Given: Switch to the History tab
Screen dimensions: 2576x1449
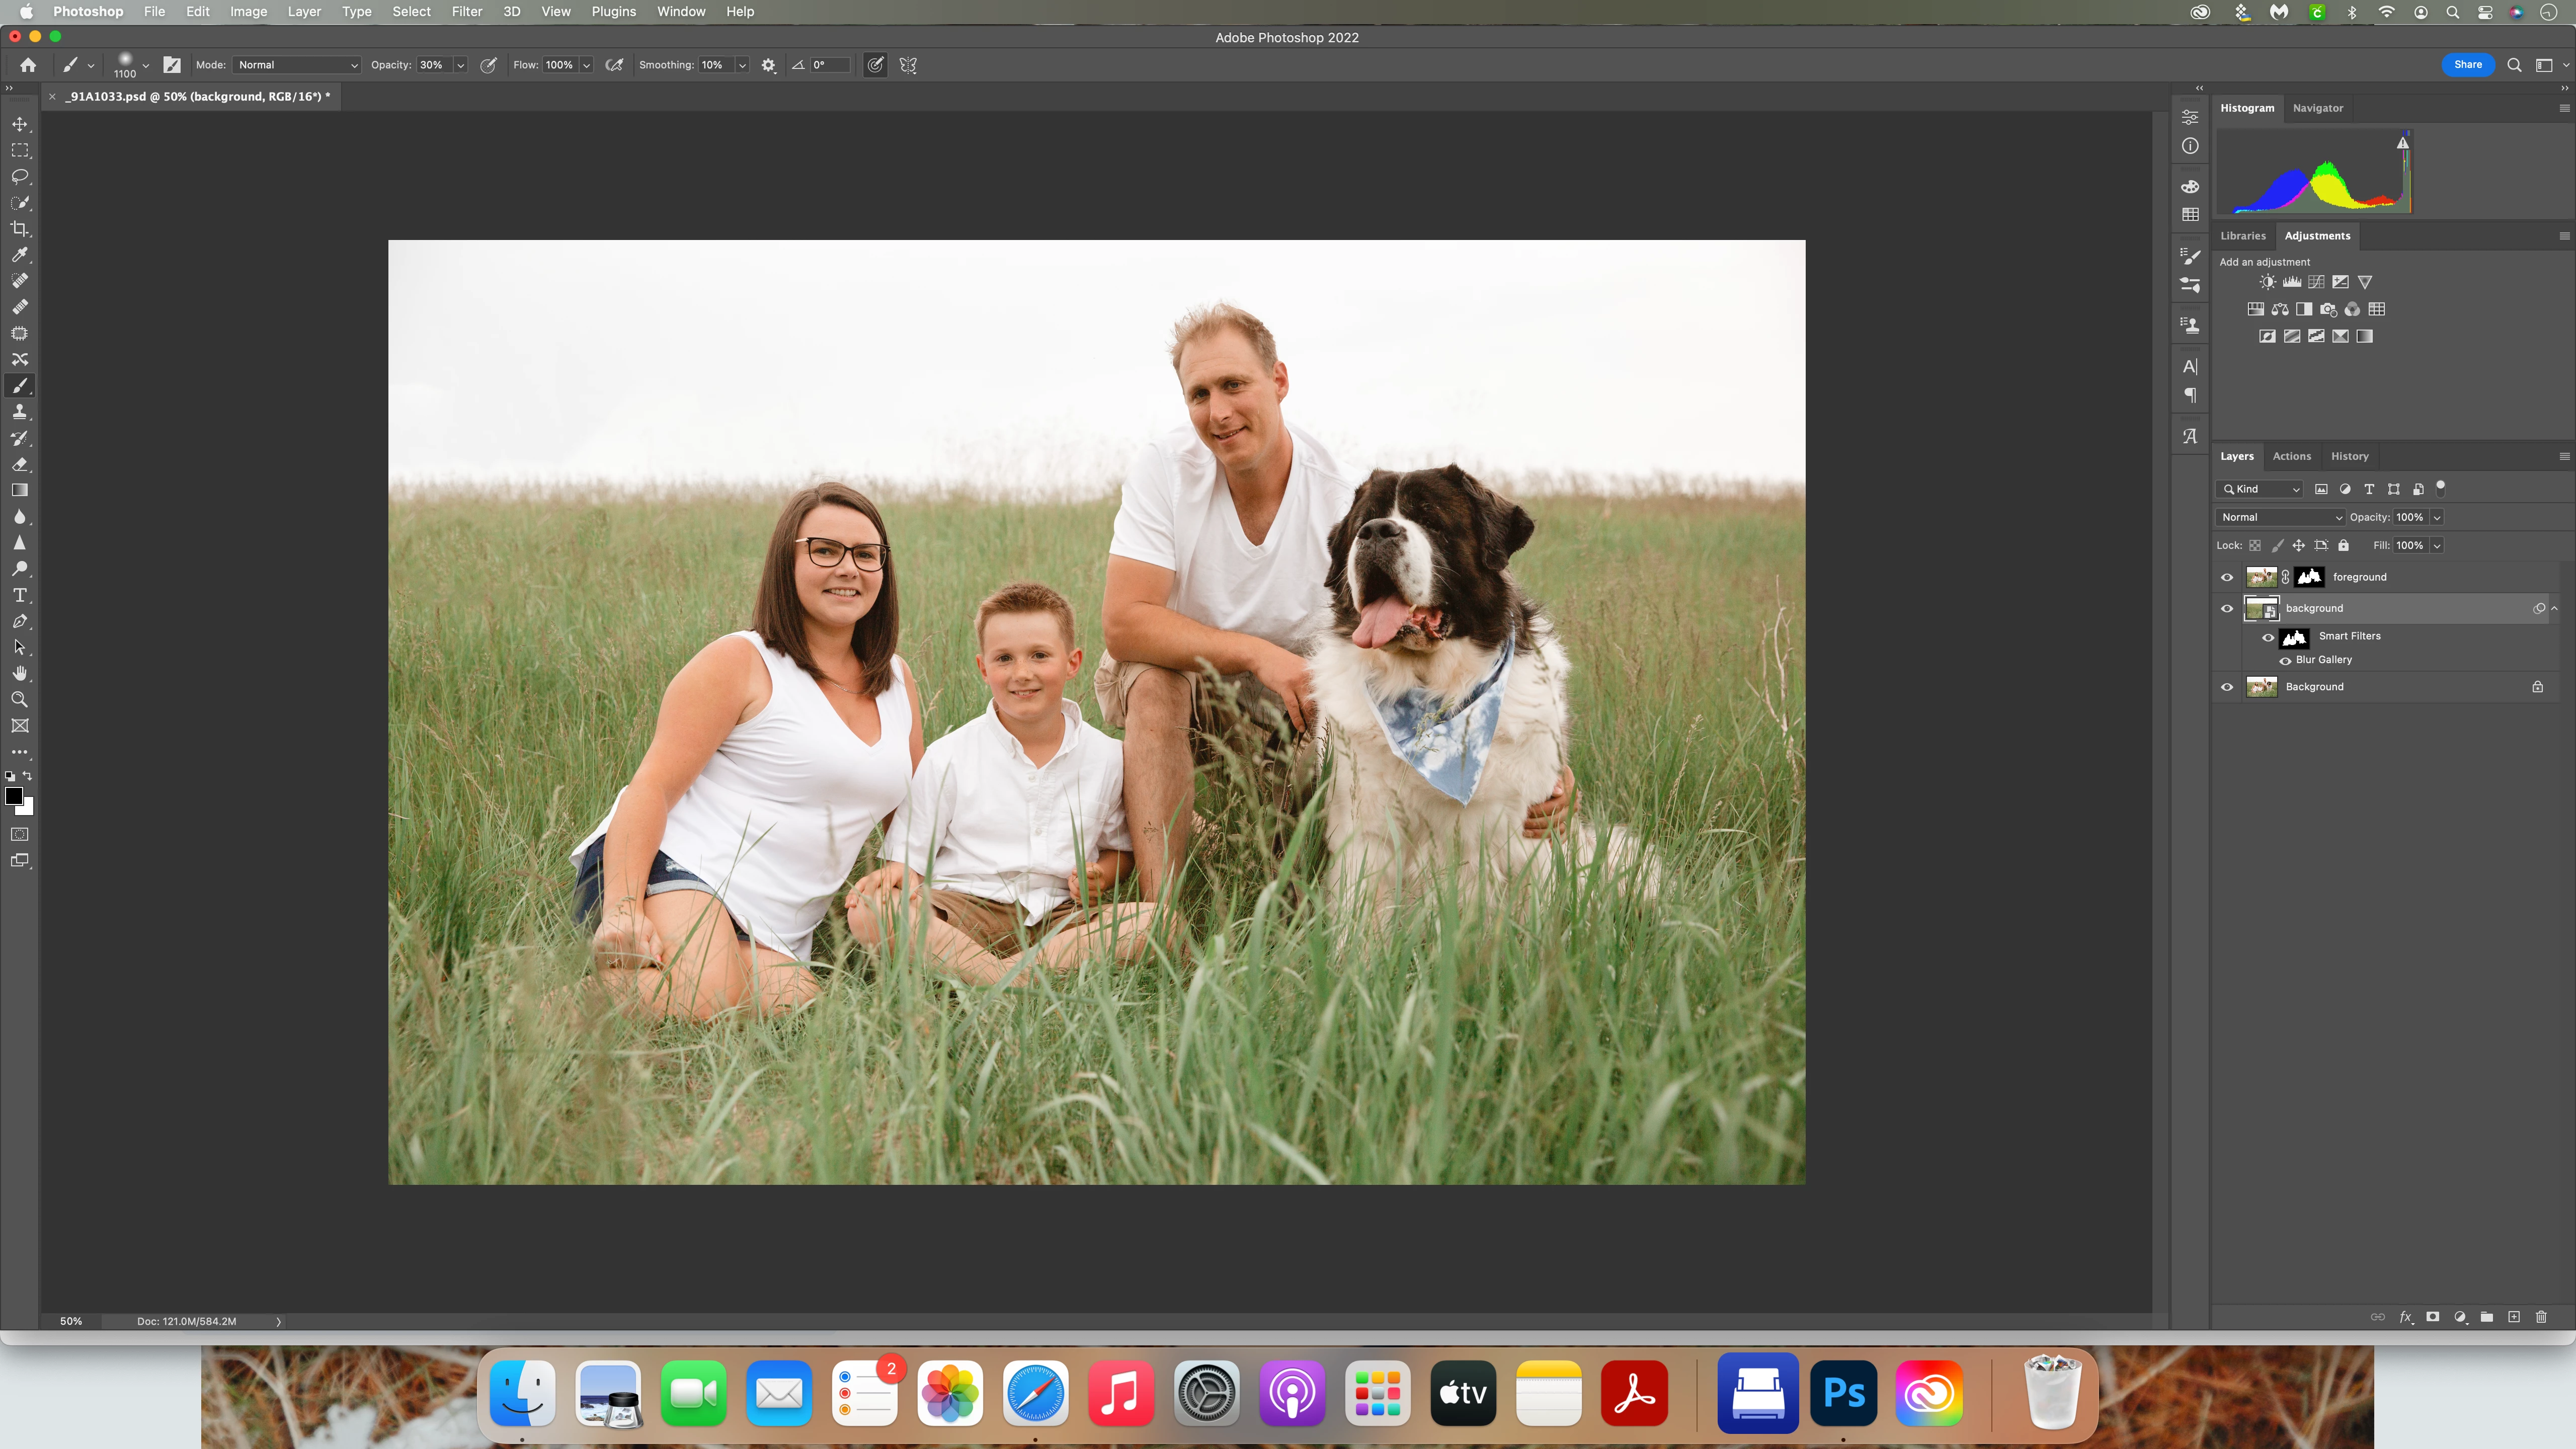Looking at the screenshot, I should click(2349, 456).
